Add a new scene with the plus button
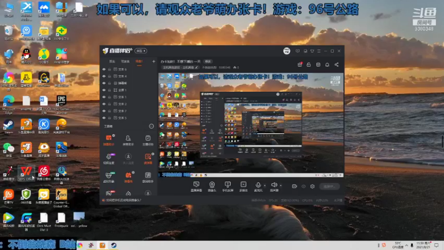 click(x=154, y=61)
